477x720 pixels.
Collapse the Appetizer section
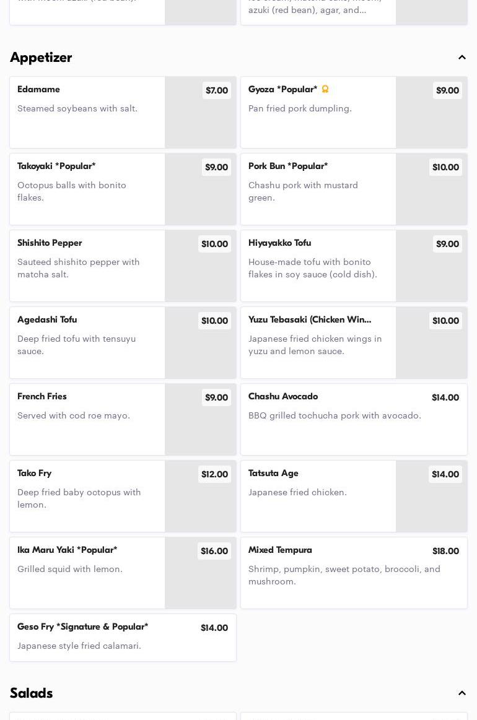pyautogui.click(x=462, y=58)
